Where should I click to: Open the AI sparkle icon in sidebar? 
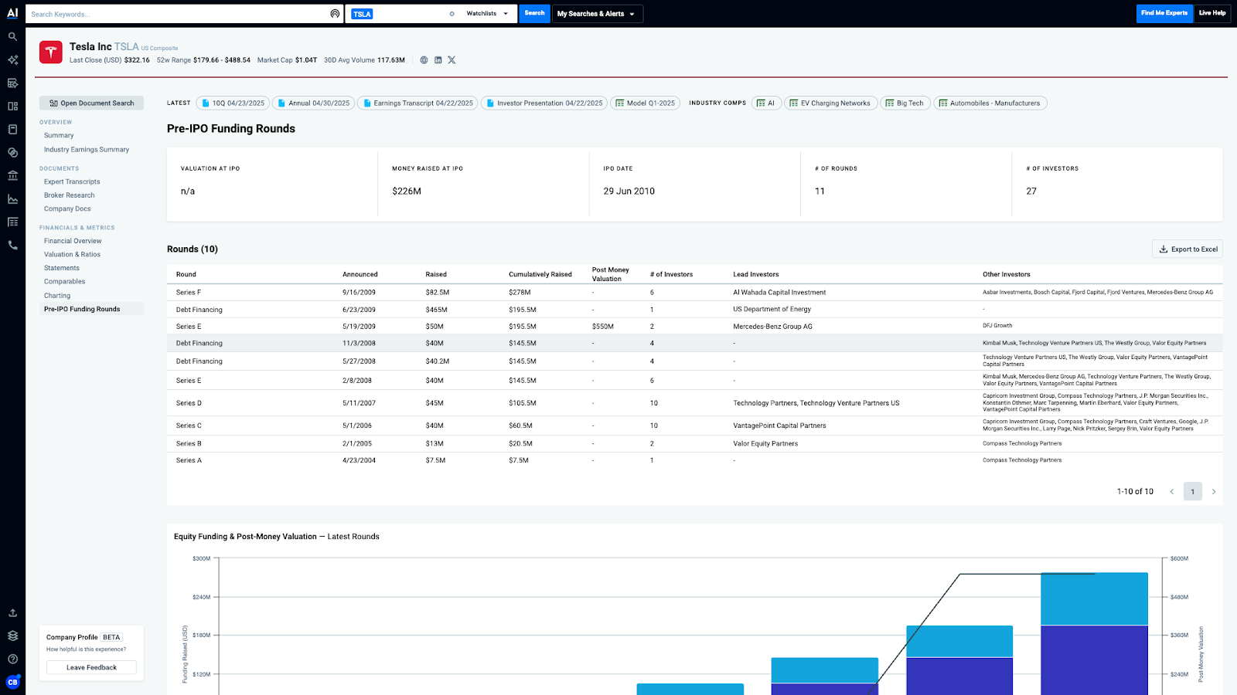(x=12, y=59)
